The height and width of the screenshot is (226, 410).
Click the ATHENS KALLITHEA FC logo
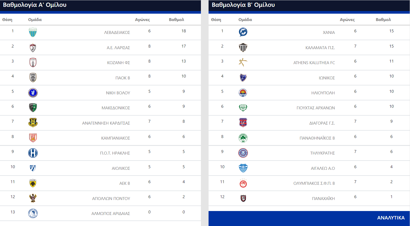[x=243, y=63]
